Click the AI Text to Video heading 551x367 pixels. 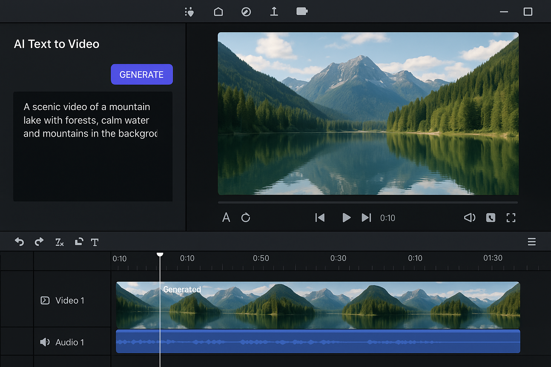(57, 44)
